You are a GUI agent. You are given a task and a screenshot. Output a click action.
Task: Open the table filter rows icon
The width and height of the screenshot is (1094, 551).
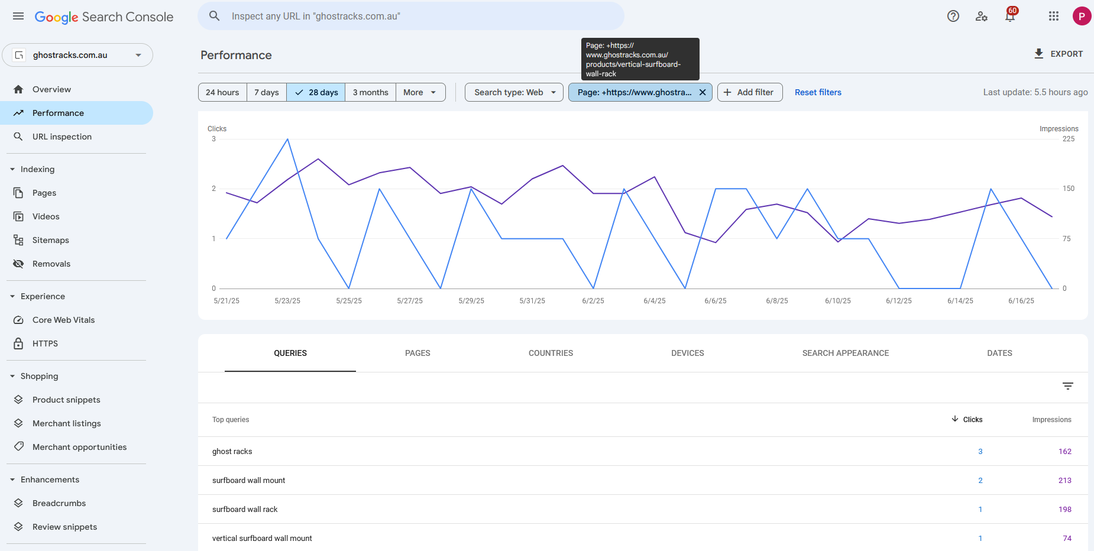[x=1068, y=386]
